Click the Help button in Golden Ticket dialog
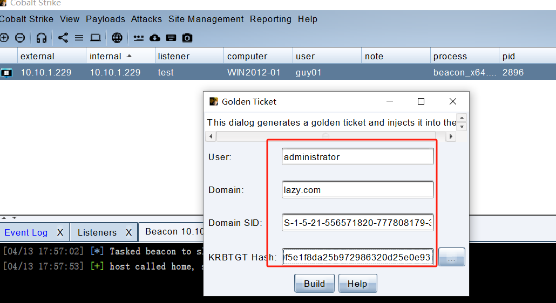Screen dimensions: 556x303 [x=357, y=283]
